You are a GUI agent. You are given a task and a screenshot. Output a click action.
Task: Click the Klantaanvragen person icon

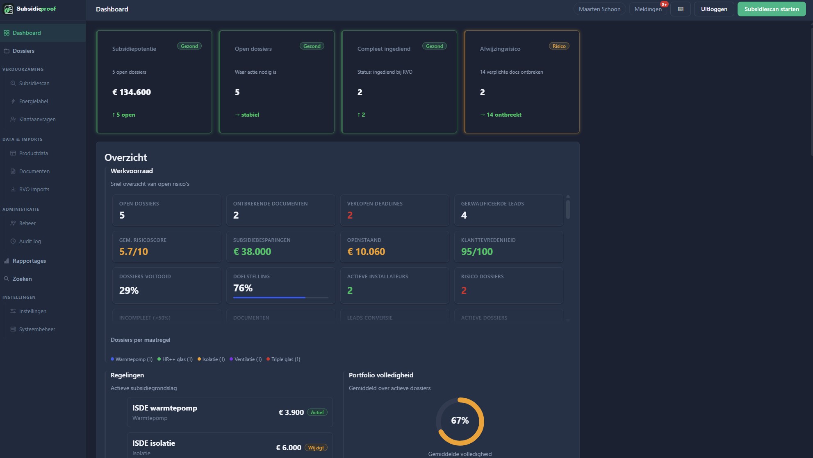13,119
